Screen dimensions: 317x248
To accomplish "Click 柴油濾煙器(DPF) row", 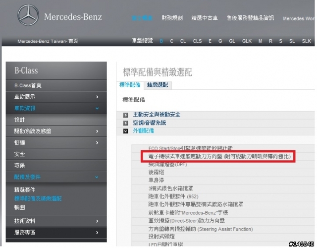I will click(223, 165).
